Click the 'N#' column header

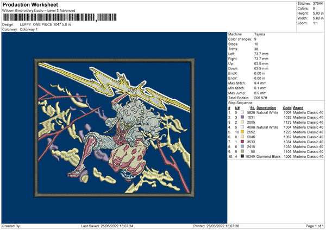click(237, 108)
